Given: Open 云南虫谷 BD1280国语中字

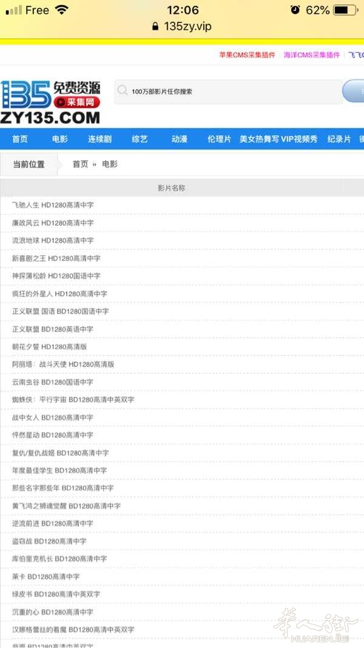Looking at the screenshot, I should [x=53, y=382].
